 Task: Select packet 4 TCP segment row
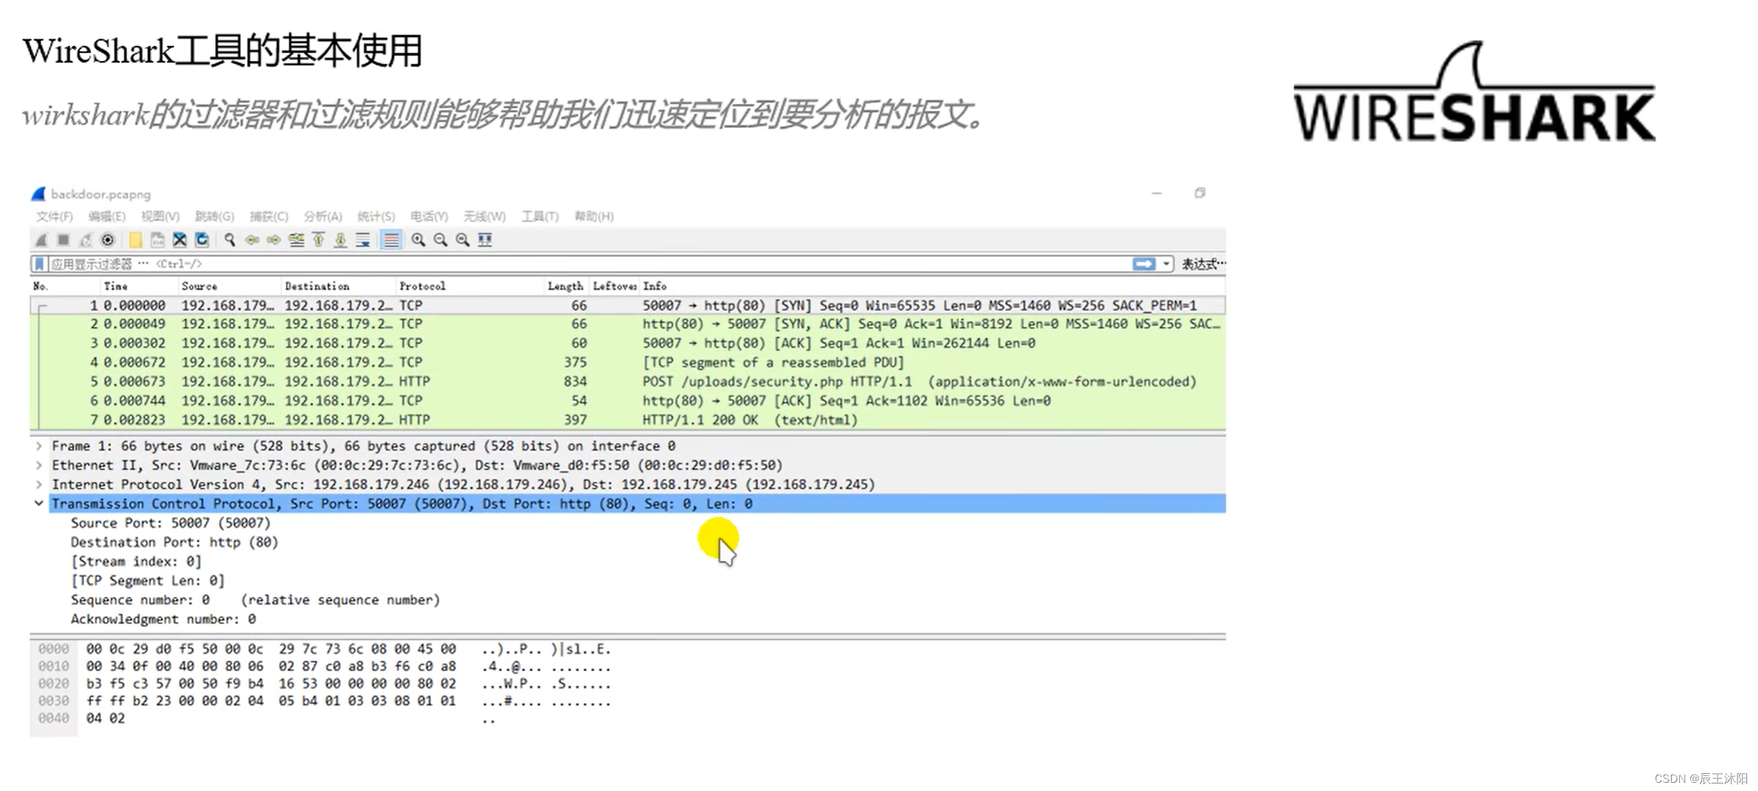[628, 362]
